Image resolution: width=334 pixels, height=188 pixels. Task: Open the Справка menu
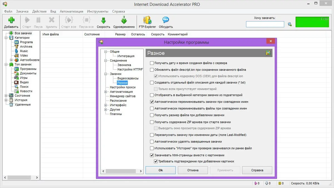click(x=118, y=11)
